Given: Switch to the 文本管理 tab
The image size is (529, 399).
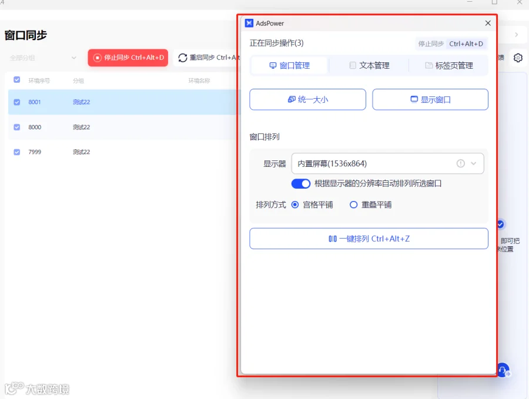Looking at the screenshot, I should tap(369, 65).
